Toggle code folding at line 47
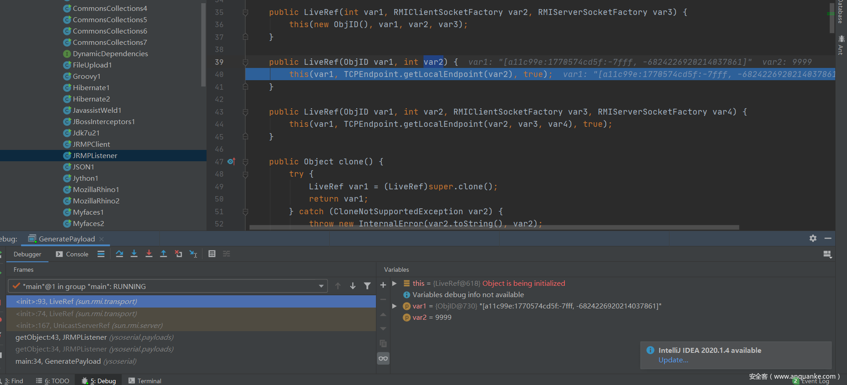The height and width of the screenshot is (385, 847). coord(245,162)
